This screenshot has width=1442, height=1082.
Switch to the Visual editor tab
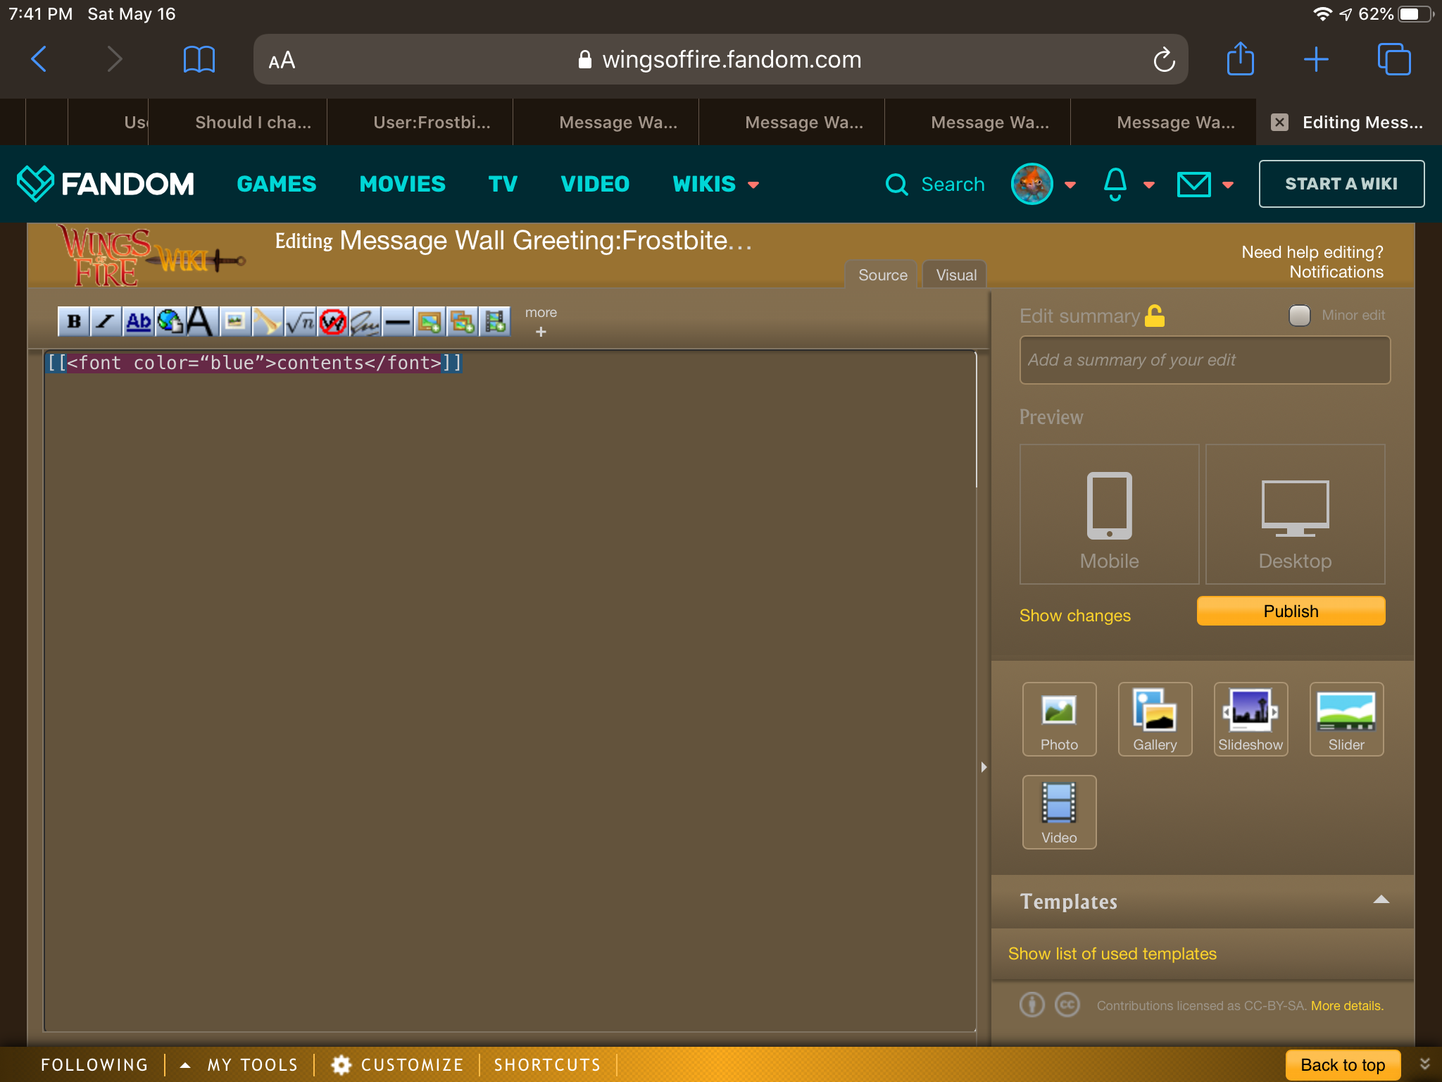click(955, 275)
